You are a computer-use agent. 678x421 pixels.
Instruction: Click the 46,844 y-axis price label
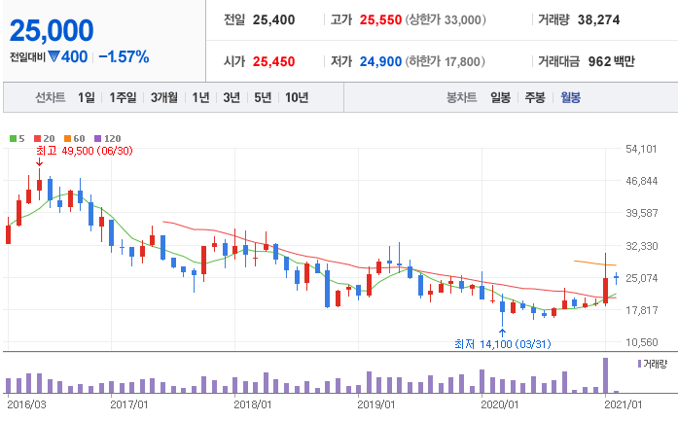point(642,181)
